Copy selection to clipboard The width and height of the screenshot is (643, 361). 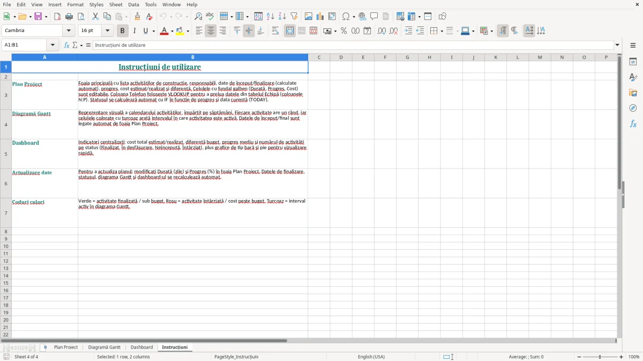pyautogui.click(x=107, y=17)
